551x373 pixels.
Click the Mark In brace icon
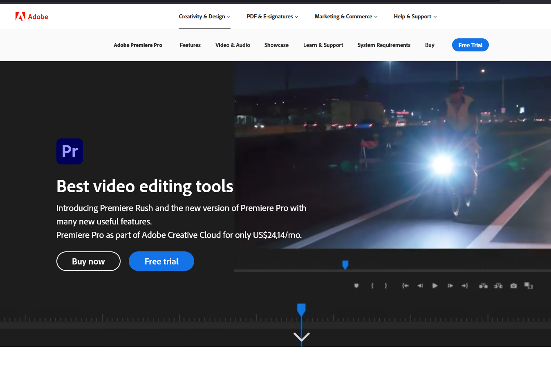coord(372,286)
